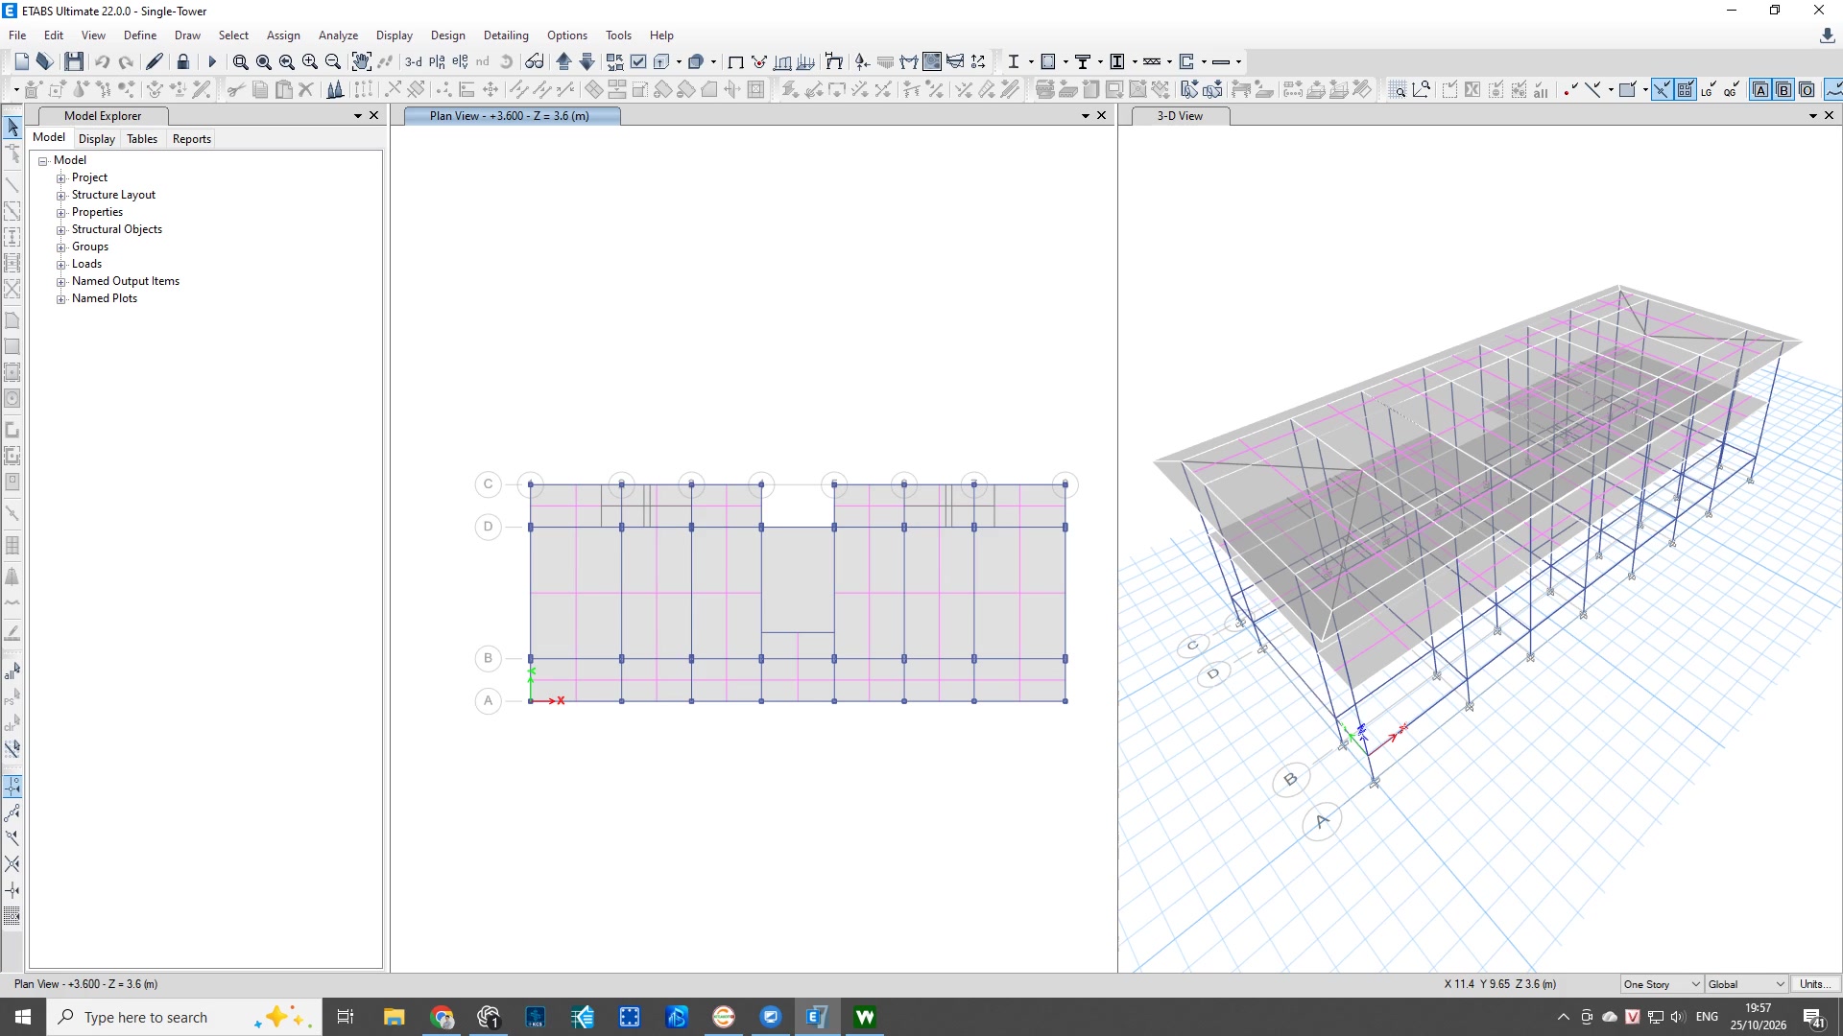The image size is (1843, 1036).
Task: Click the Units... button
Action: pyautogui.click(x=1813, y=984)
